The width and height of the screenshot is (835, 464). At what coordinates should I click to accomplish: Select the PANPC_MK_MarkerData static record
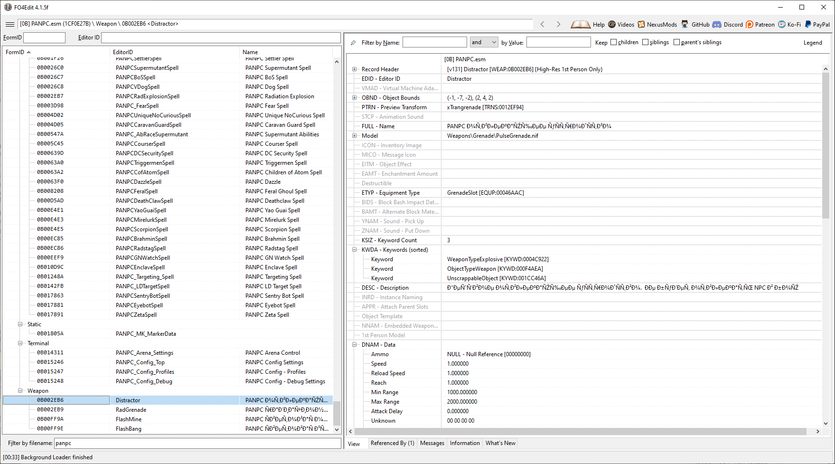click(x=168, y=334)
